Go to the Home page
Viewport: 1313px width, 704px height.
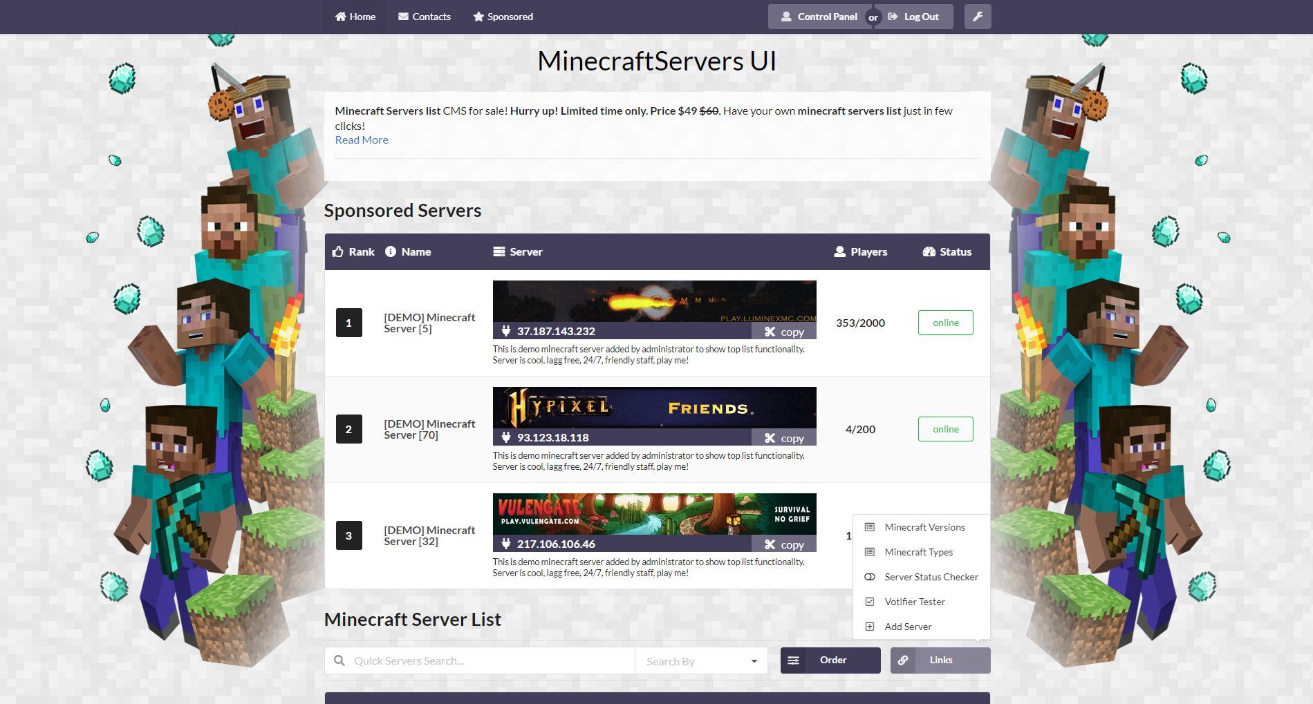(355, 17)
